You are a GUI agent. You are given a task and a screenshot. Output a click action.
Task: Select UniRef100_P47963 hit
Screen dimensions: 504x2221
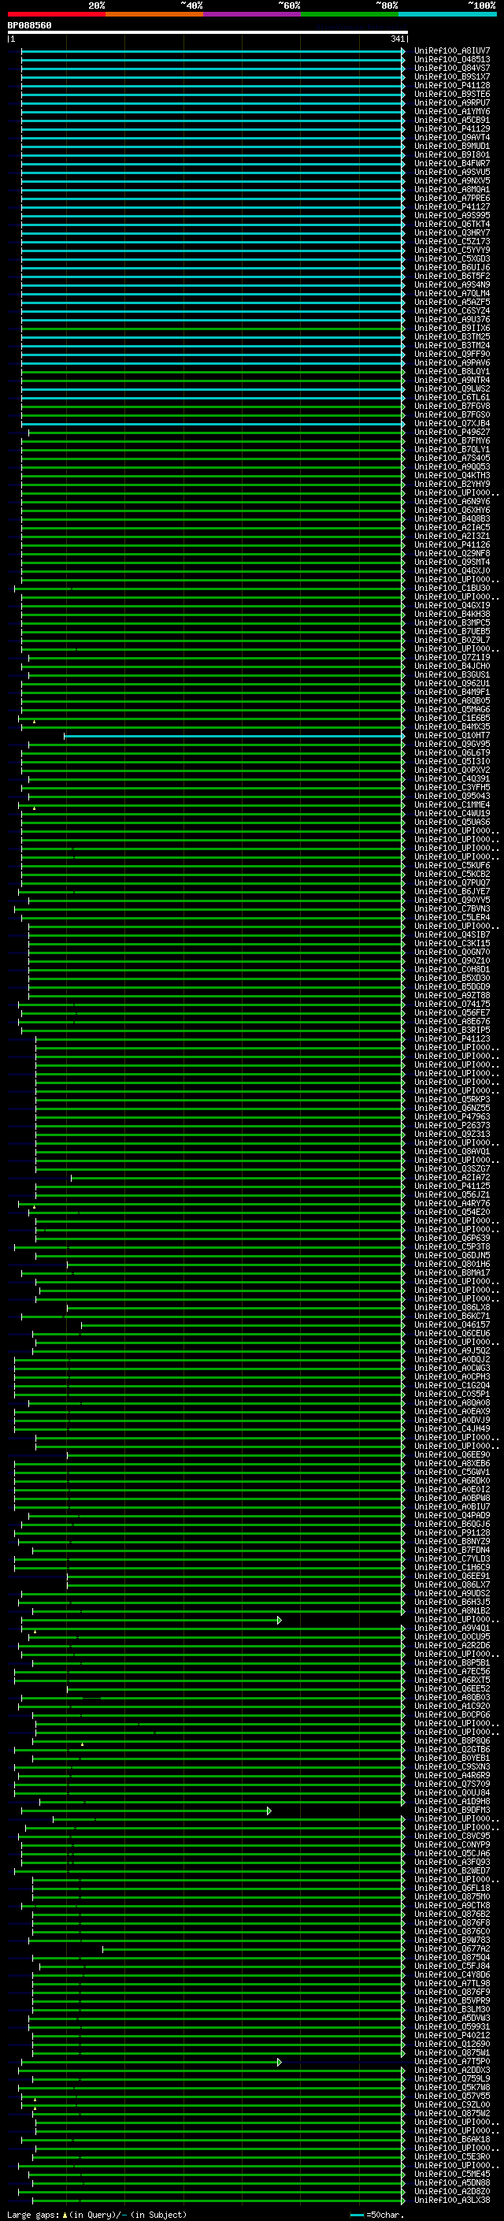click(x=451, y=1116)
